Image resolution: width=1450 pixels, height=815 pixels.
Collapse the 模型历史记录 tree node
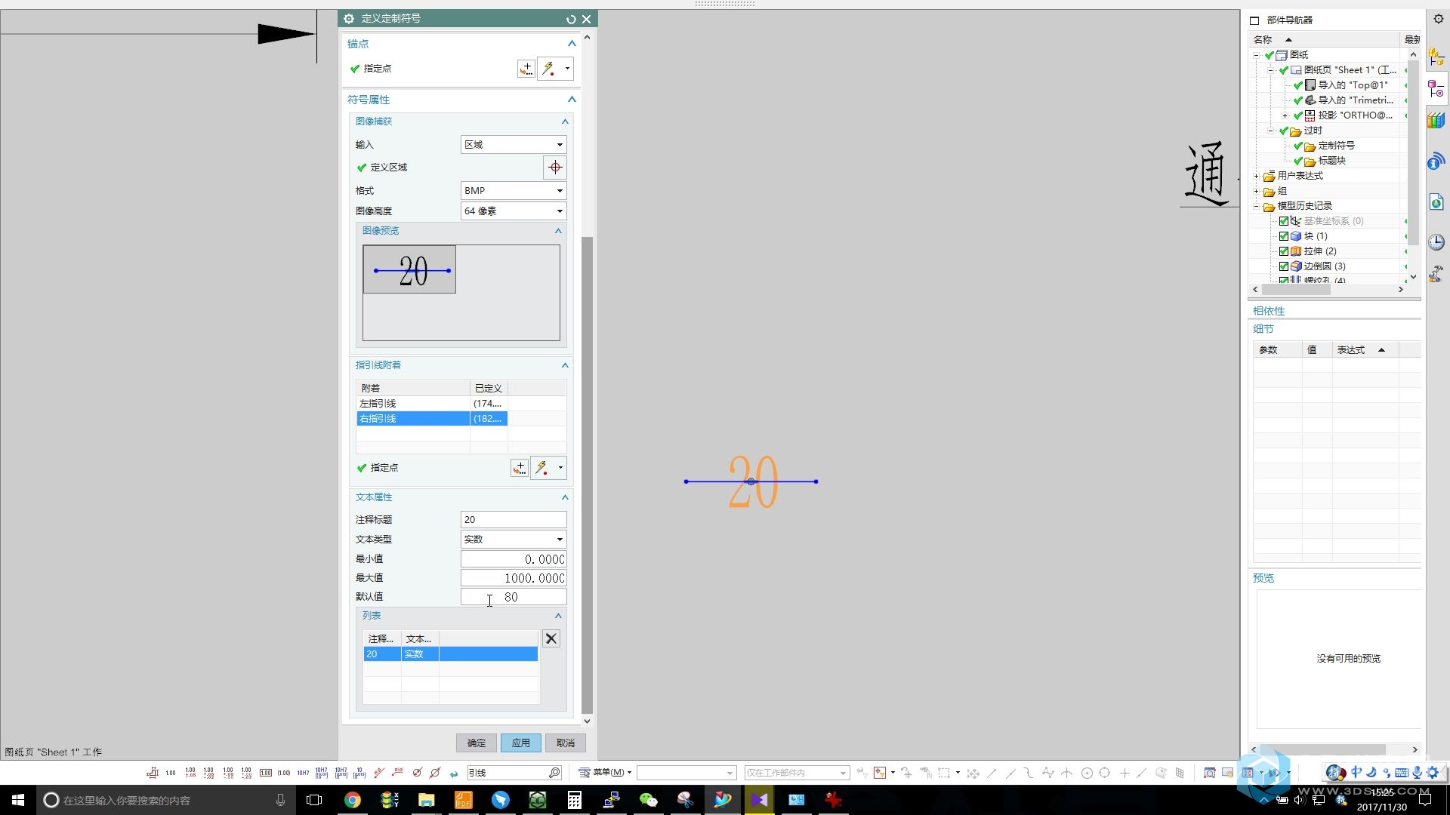tap(1257, 206)
